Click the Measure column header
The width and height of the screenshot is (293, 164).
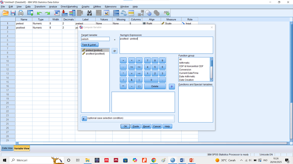(x=171, y=19)
